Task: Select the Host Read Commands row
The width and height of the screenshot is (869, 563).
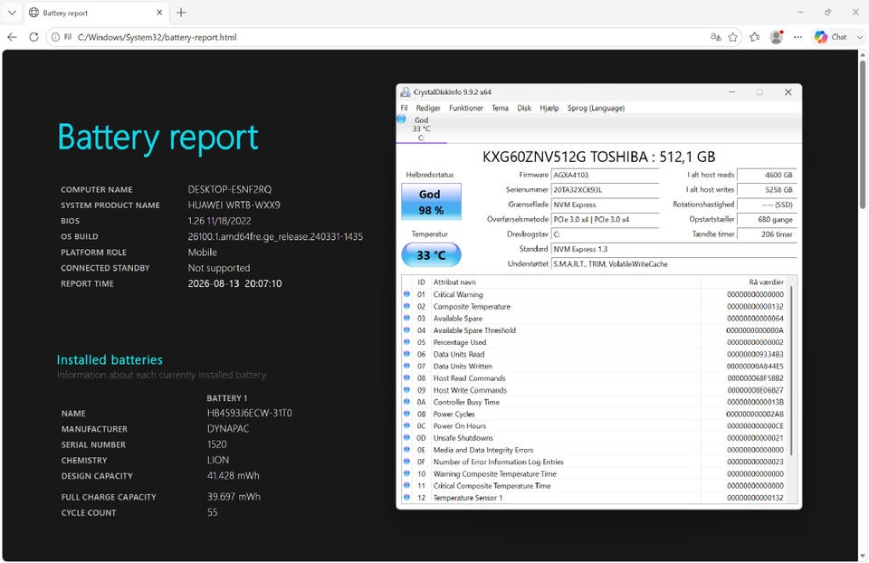Action: coord(594,378)
